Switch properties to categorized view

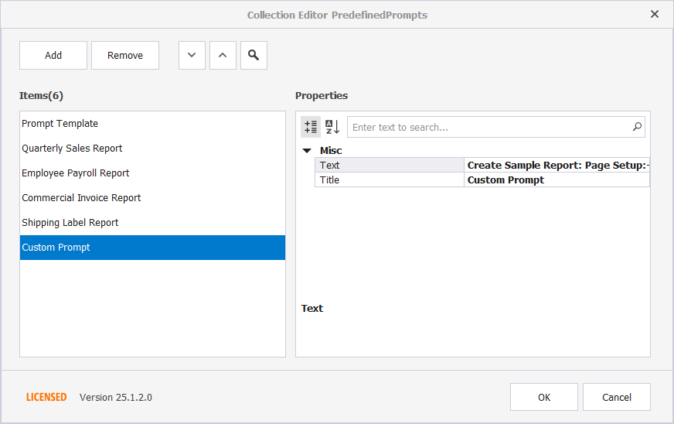point(311,127)
